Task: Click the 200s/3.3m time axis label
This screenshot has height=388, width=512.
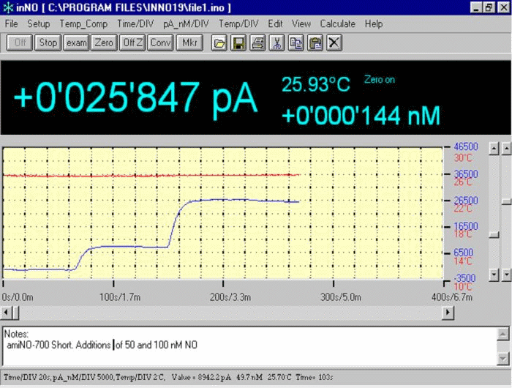Action: (230, 297)
